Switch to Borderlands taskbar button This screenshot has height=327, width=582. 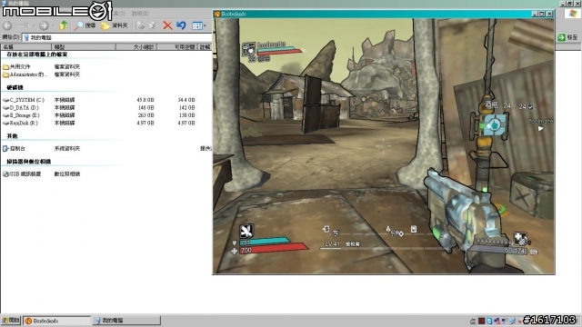click(x=57, y=321)
